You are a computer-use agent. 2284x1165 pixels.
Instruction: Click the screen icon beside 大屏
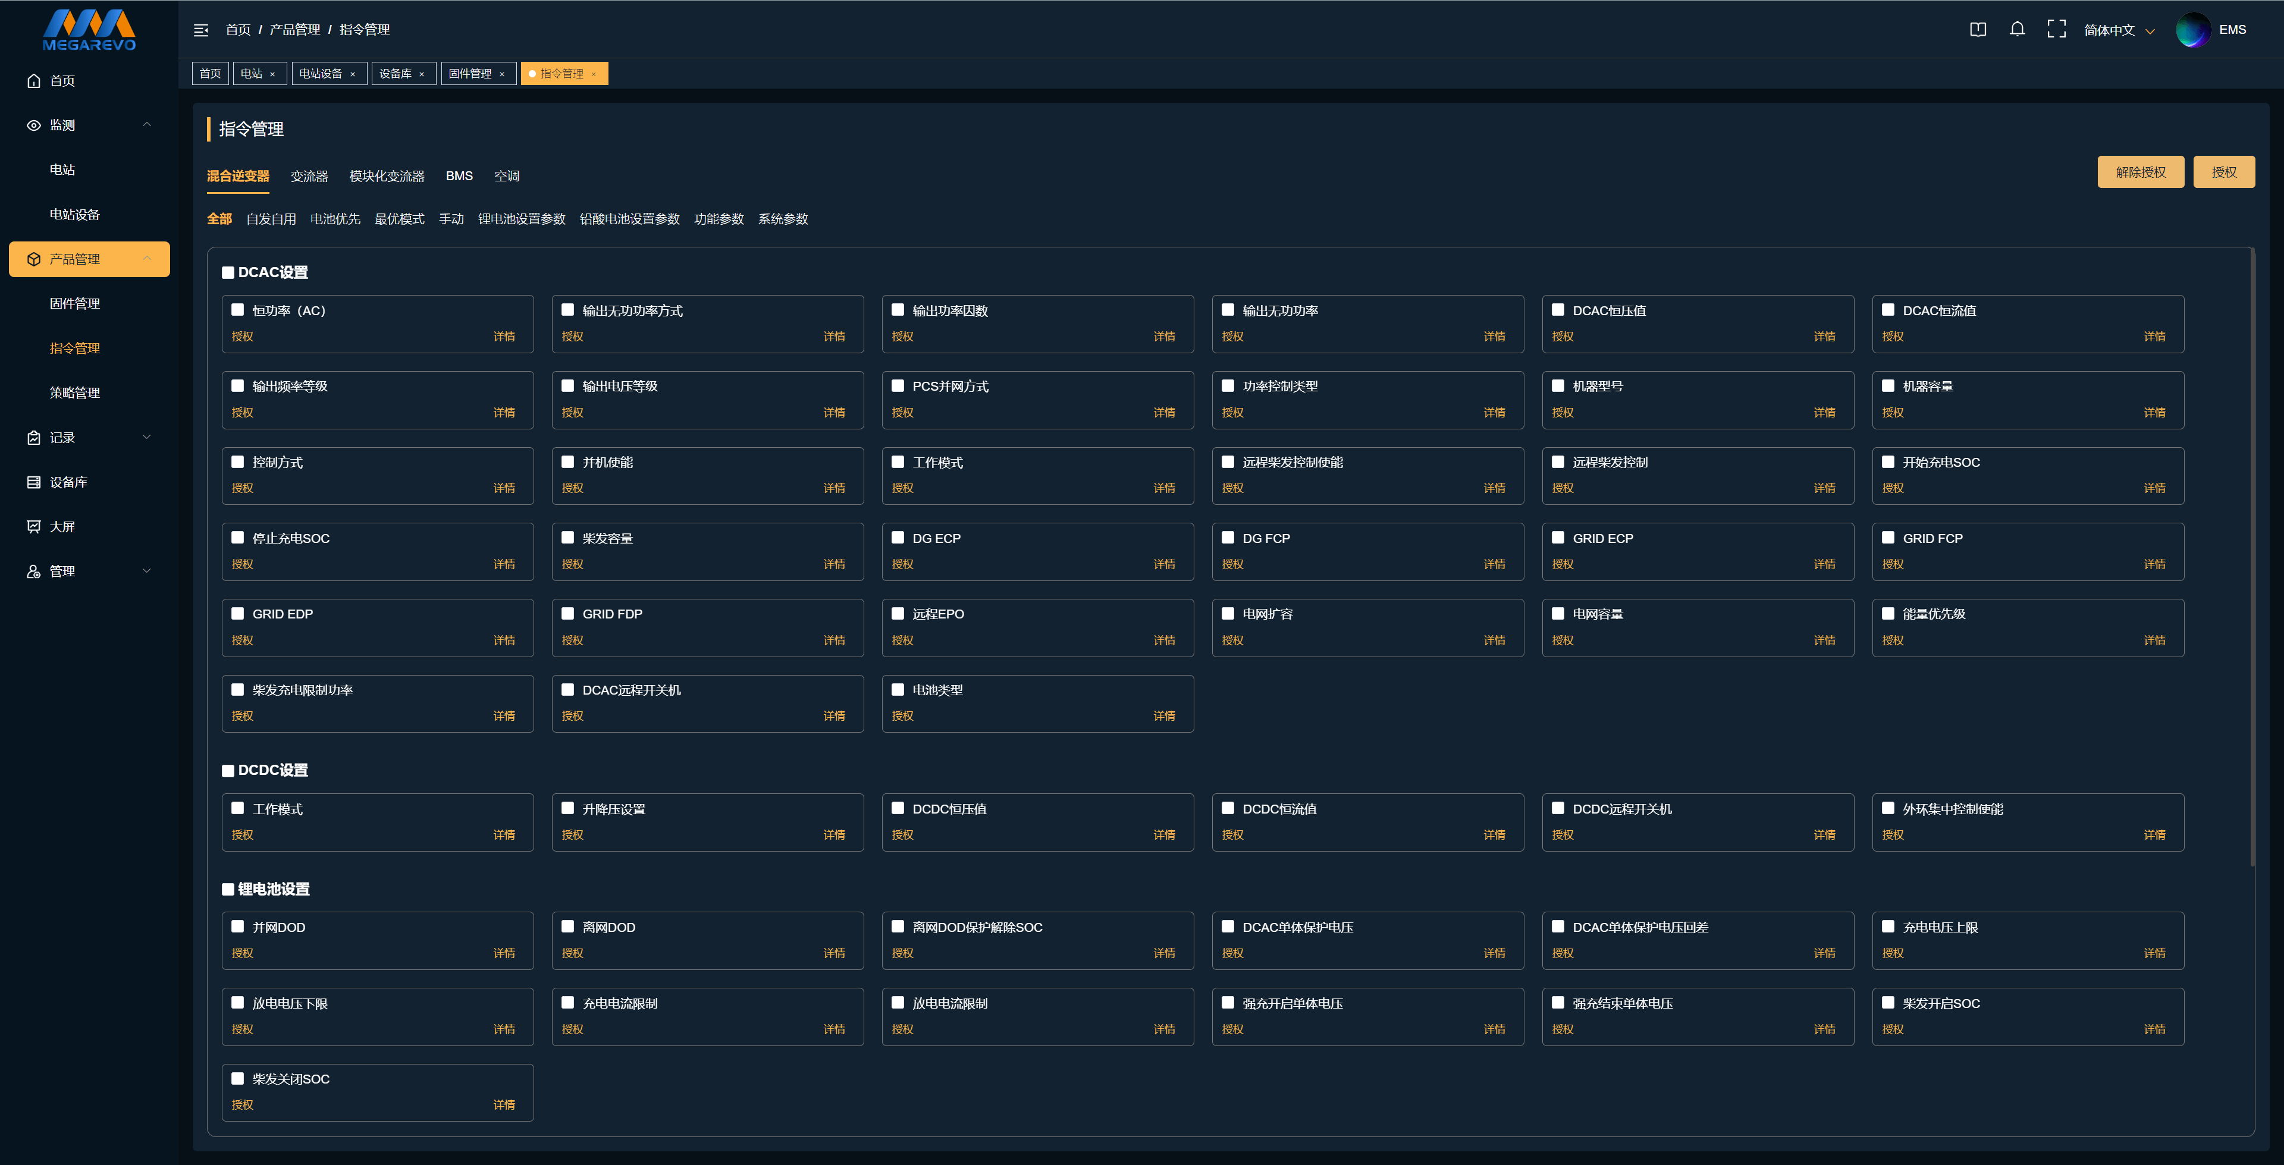[34, 527]
